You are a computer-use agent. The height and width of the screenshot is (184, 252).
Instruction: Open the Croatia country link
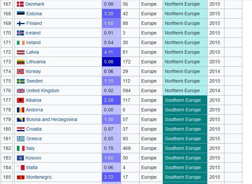coord(34,129)
